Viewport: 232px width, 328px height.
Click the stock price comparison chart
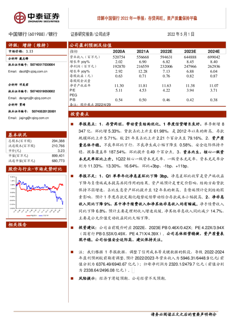pyautogui.click(x=37, y=196)
